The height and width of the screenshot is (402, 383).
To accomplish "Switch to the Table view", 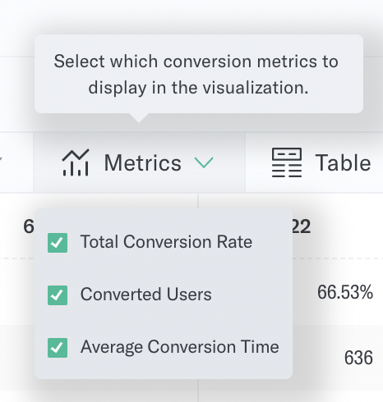I will [315, 162].
